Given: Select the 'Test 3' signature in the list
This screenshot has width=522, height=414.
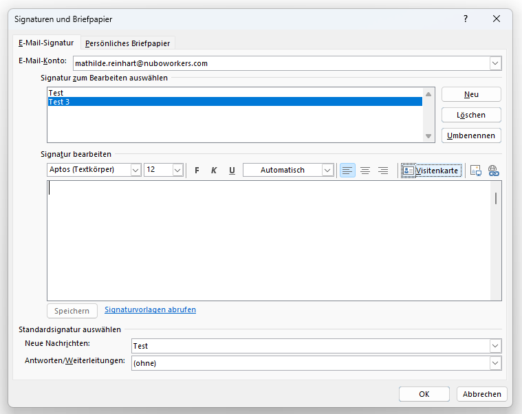Looking at the screenshot, I should 235,102.
